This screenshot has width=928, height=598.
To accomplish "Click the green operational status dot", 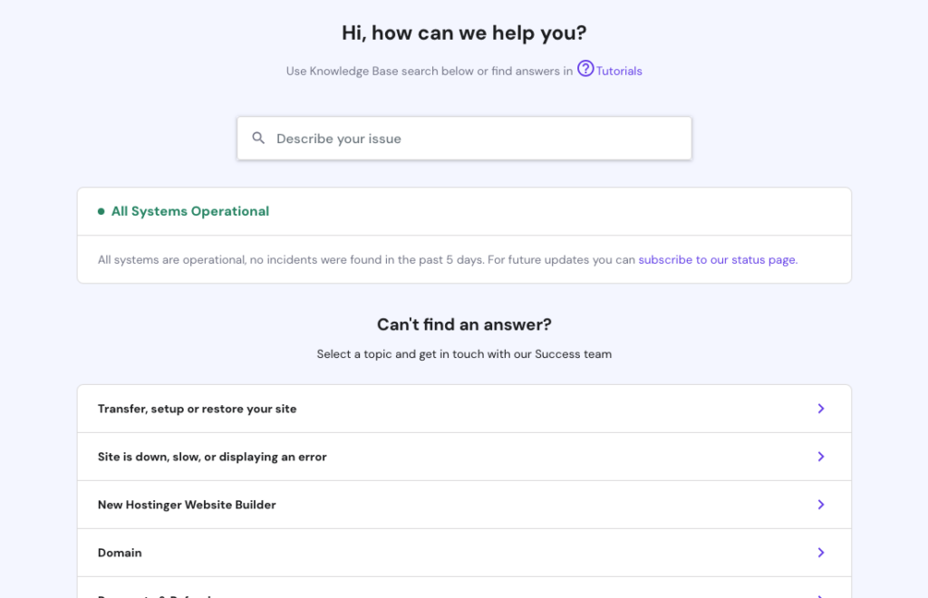I will click(x=100, y=210).
